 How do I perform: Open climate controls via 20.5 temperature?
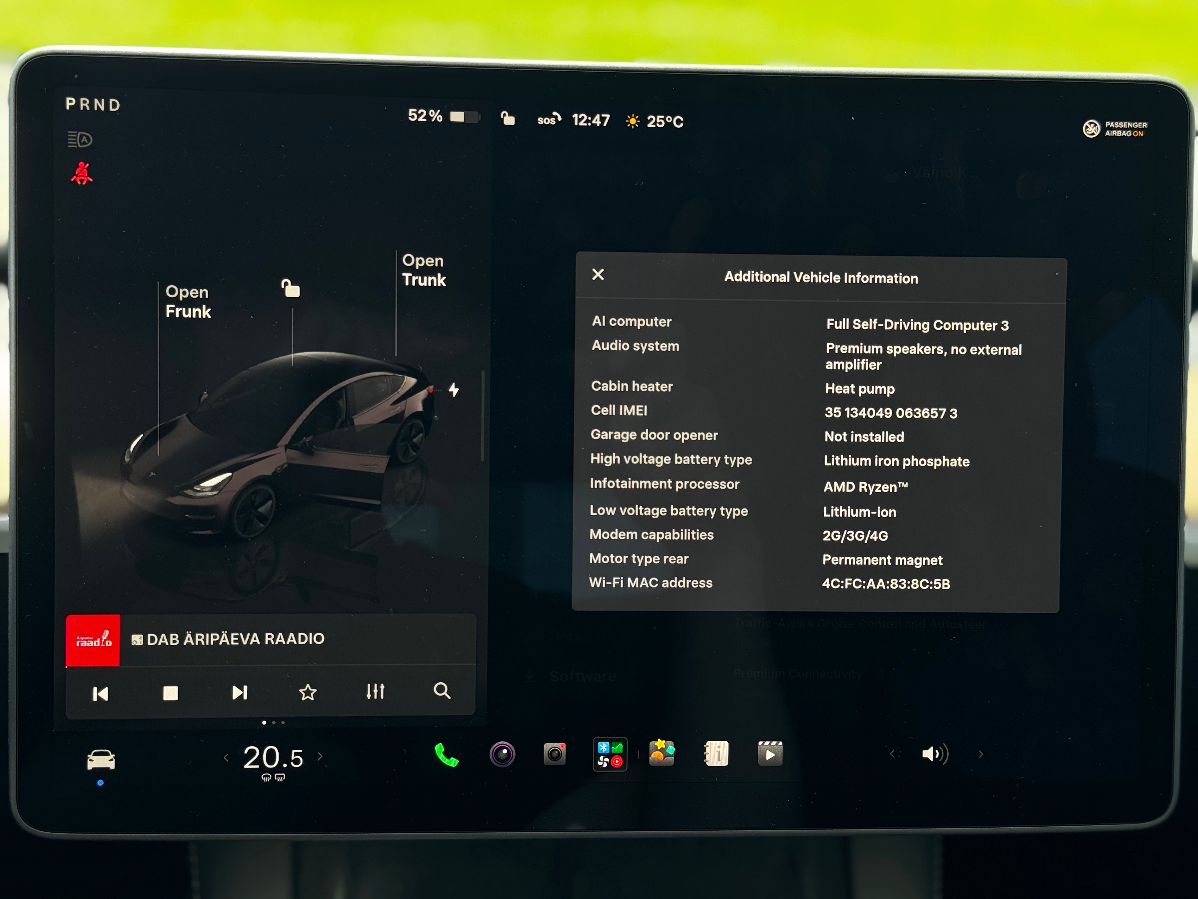(273, 757)
